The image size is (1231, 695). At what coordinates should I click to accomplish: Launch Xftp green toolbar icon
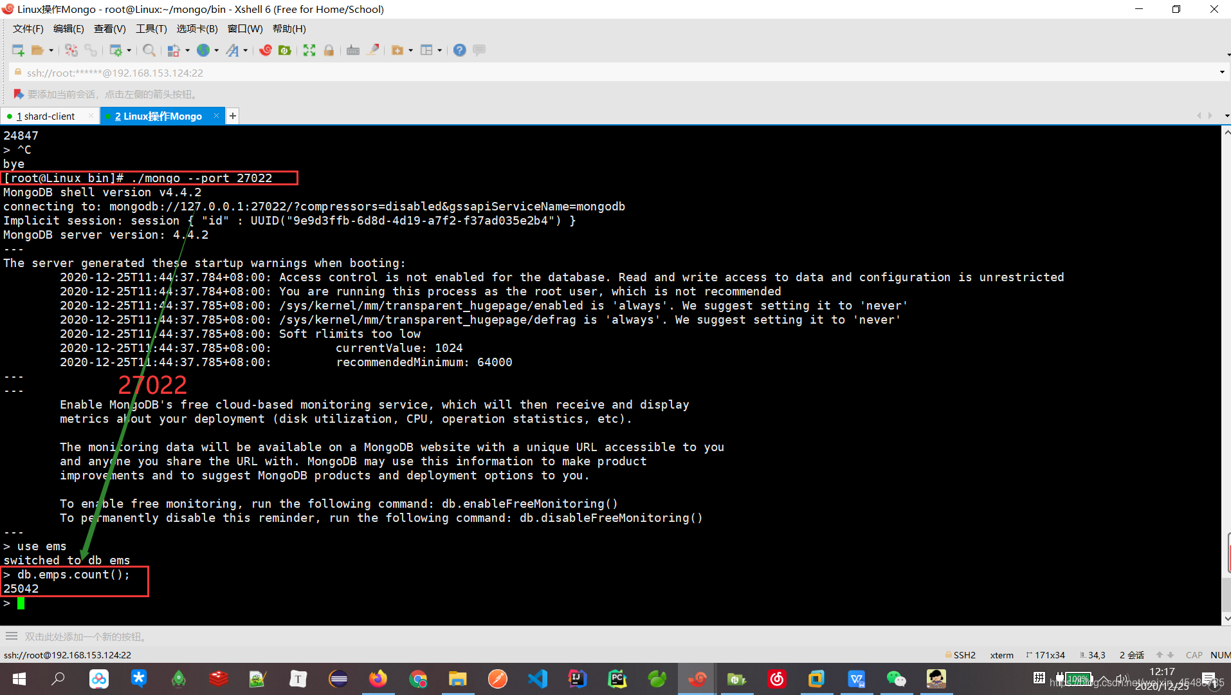tap(285, 50)
